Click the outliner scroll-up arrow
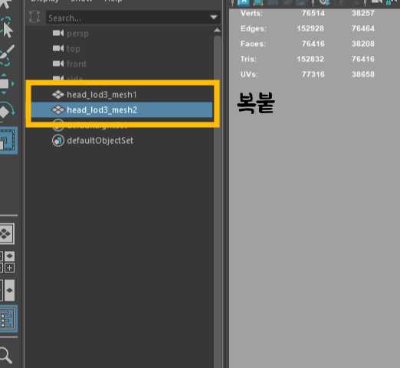Viewport: 400px width, 368px height. coord(217,30)
